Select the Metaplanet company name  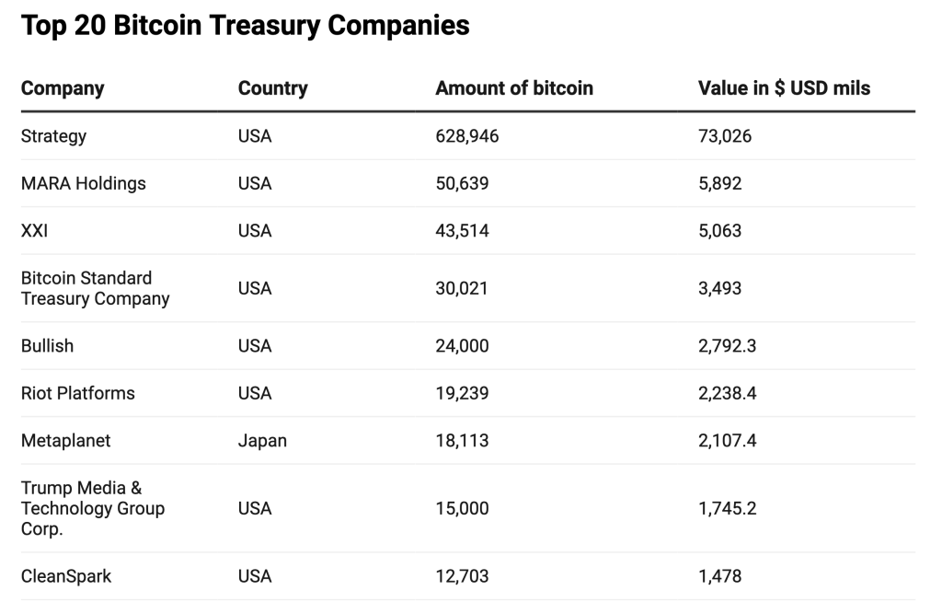click(x=65, y=441)
